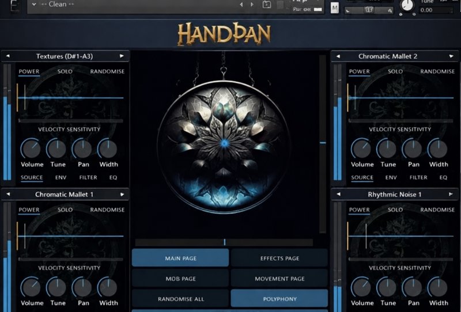
Task: Click the master Tune knob in Kontakt header
Action: tap(407, 5)
